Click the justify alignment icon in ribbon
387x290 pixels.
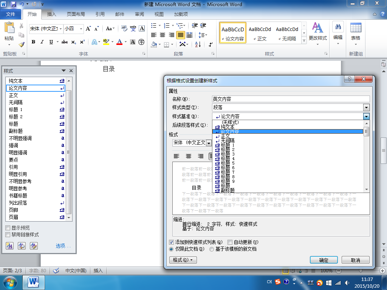pos(181,35)
